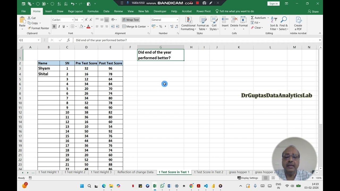This screenshot has height=191, width=340.
Task: Click the Insert Function fx icon
Action: tap(68, 40)
